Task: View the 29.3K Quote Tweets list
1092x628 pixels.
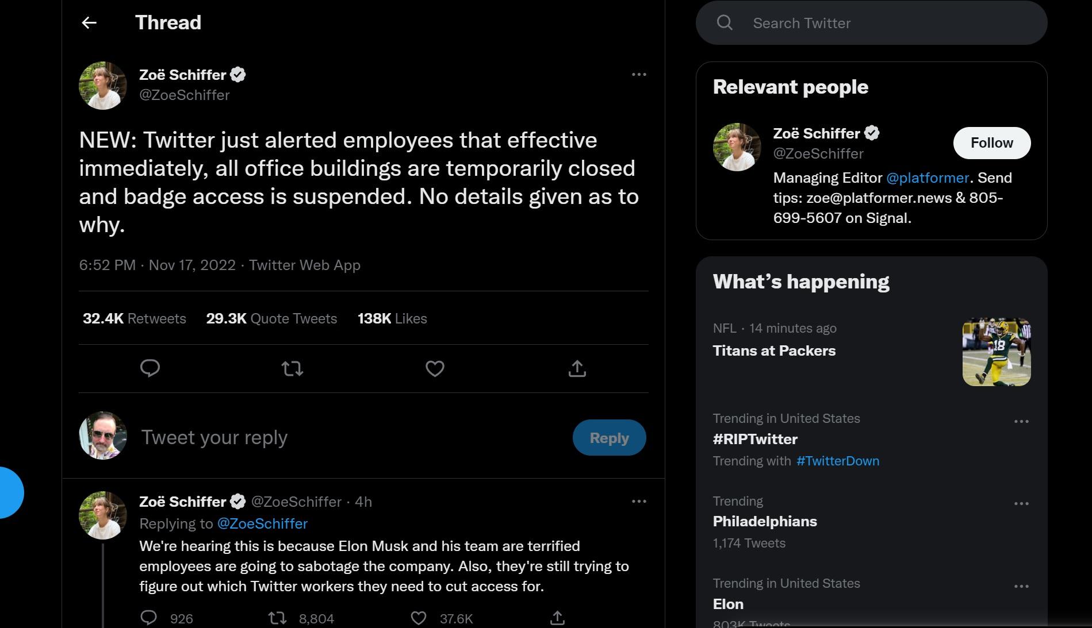Action: 271,319
